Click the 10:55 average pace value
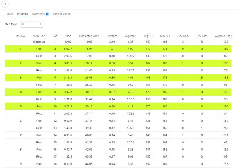The image size is (239, 168). tap(131, 56)
